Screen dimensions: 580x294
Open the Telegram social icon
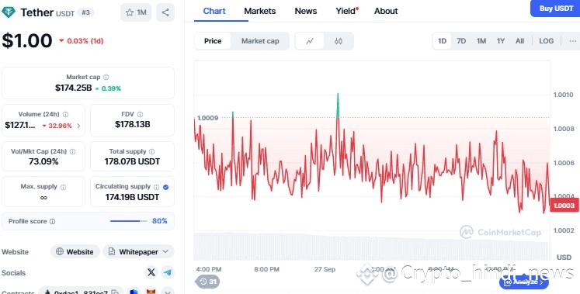click(168, 272)
